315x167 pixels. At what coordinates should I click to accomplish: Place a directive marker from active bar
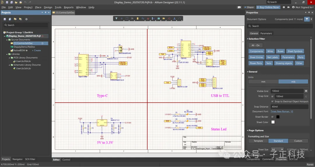click(x=169, y=18)
